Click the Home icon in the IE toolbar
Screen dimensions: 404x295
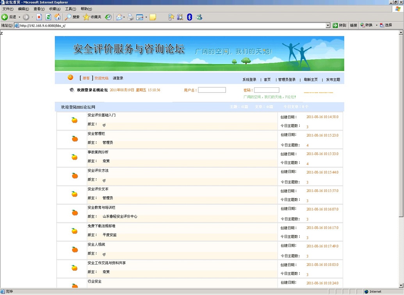[57, 17]
